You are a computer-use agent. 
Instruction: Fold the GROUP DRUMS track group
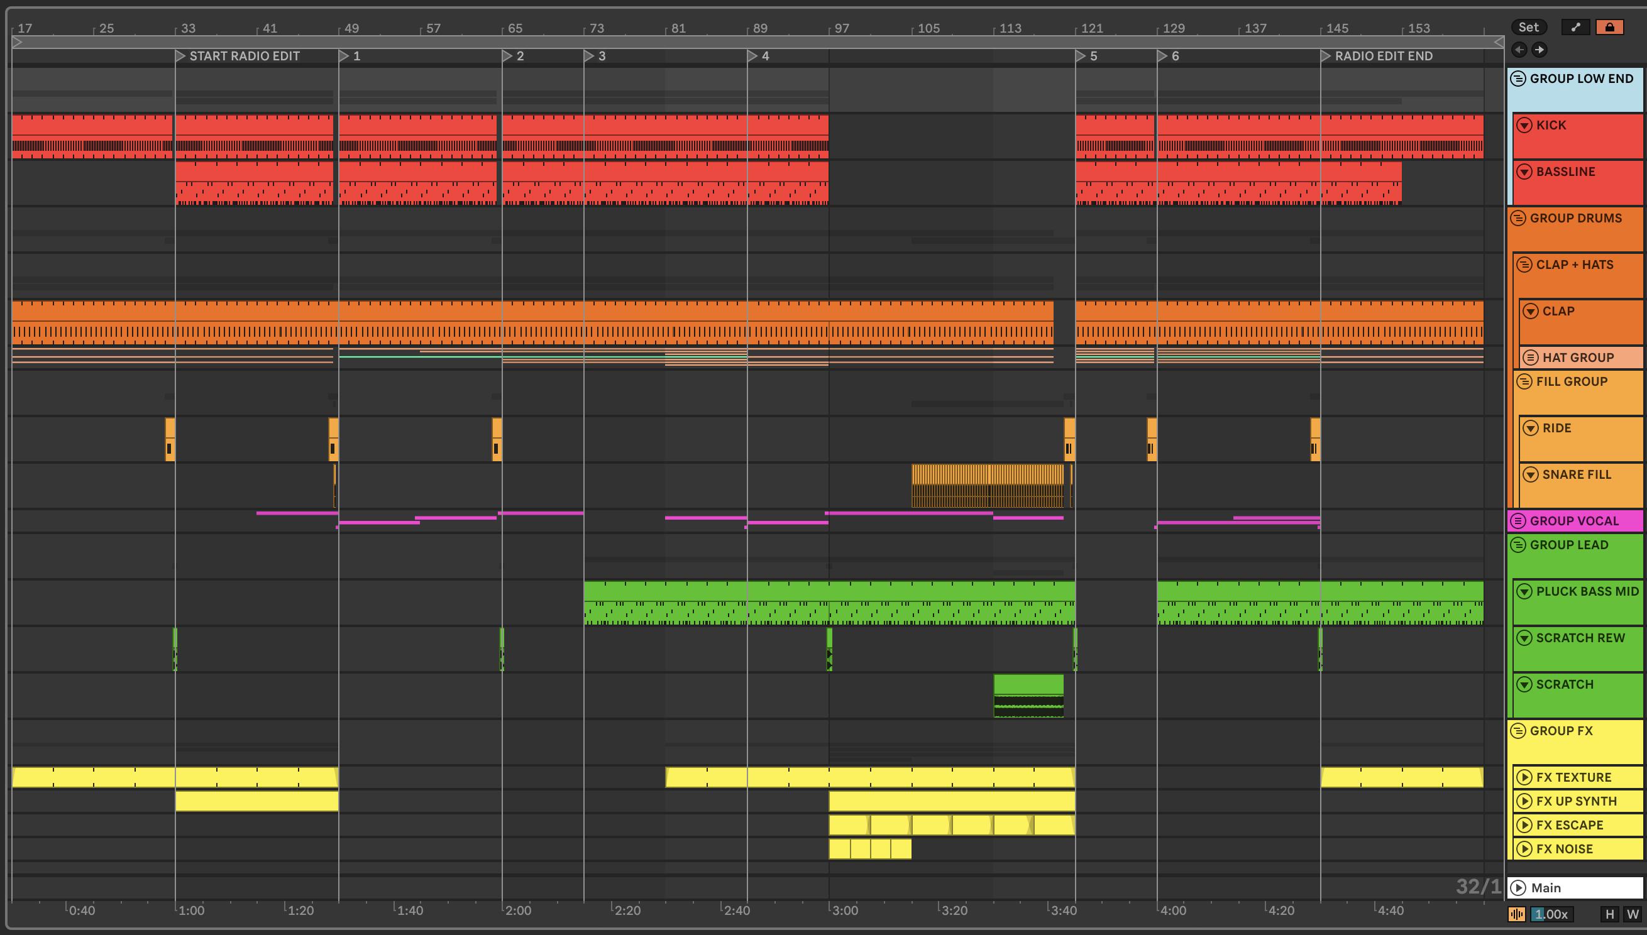point(1518,217)
